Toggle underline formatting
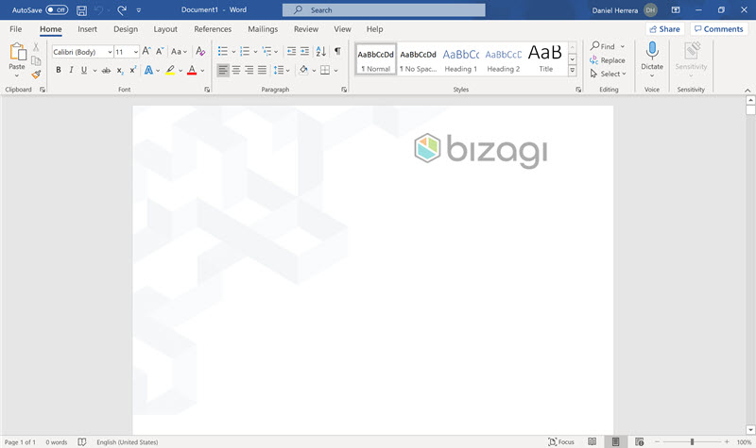This screenshot has height=448, width=756. pyautogui.click(x=84, y=70)
